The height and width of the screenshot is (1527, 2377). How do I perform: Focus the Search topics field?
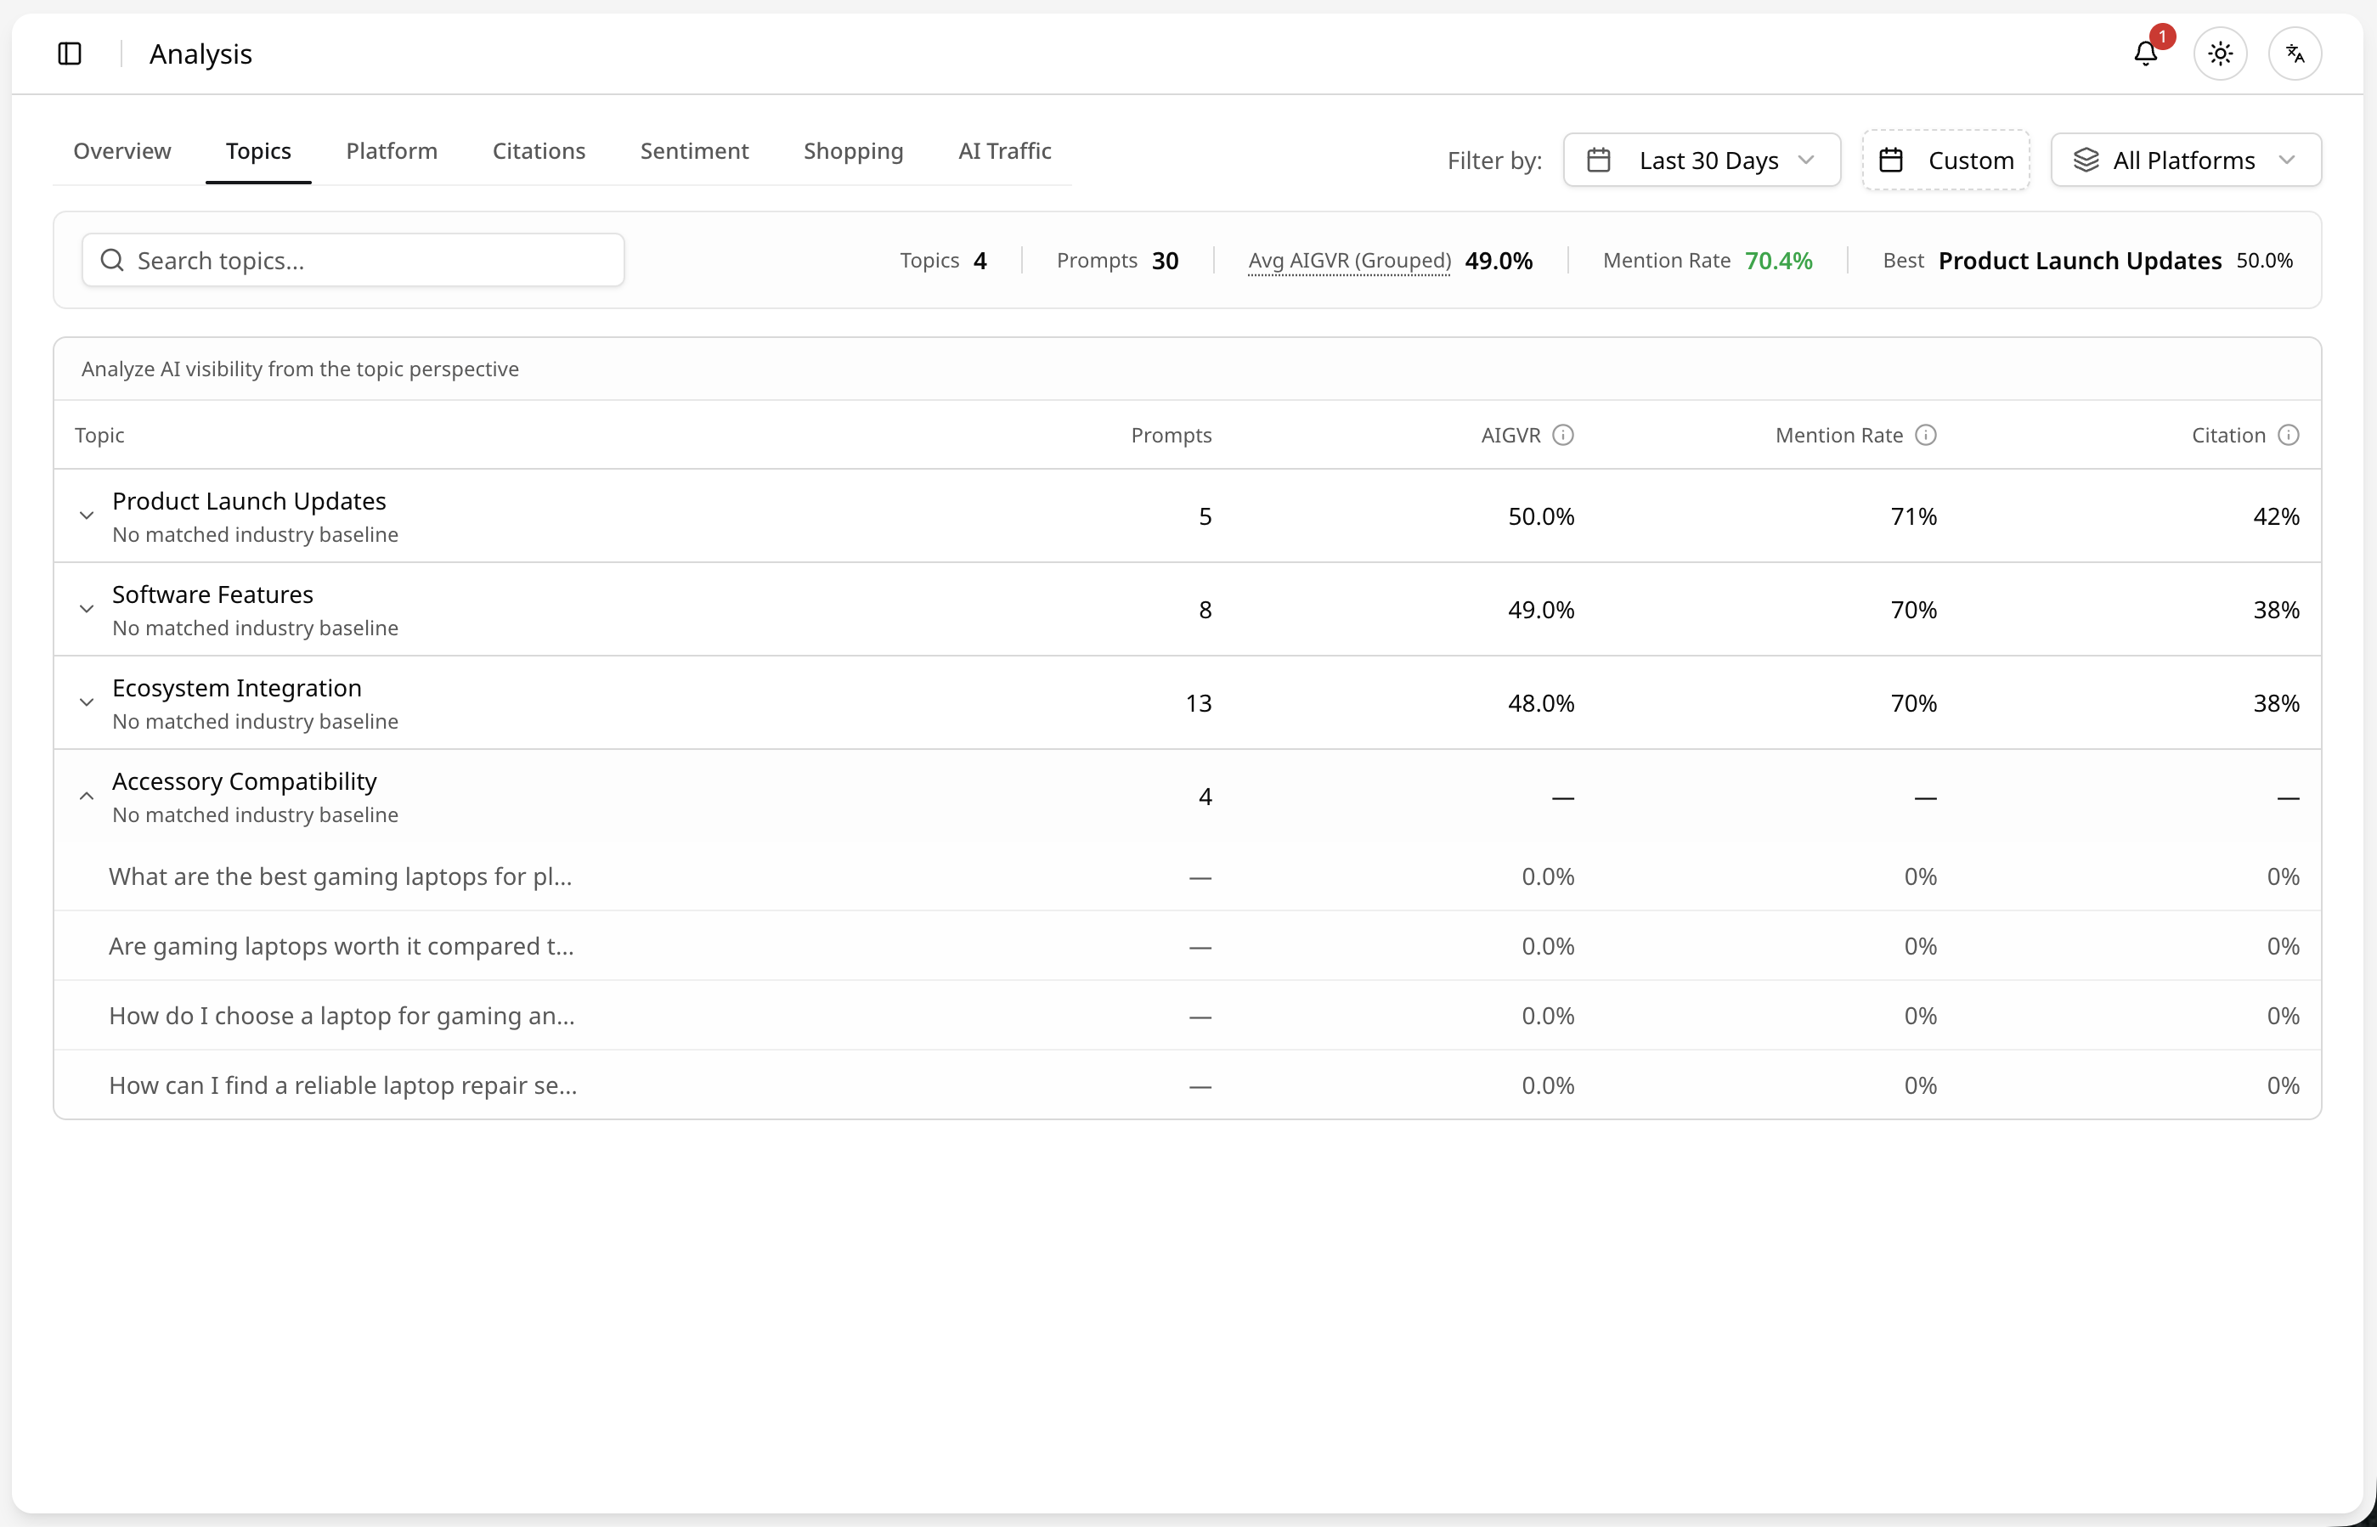click(x=353, y=260)
